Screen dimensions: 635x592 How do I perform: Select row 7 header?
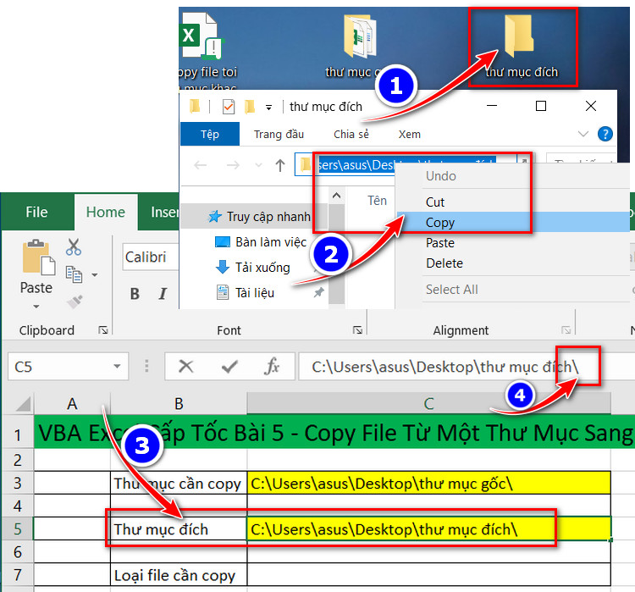[x=18, y=574]
